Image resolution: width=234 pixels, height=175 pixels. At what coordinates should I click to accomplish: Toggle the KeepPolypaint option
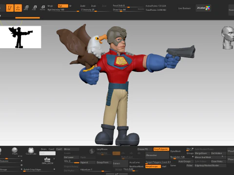click(161, 149)
